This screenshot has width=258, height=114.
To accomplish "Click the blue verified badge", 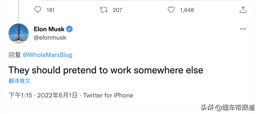I will click(x=69, y=29).
